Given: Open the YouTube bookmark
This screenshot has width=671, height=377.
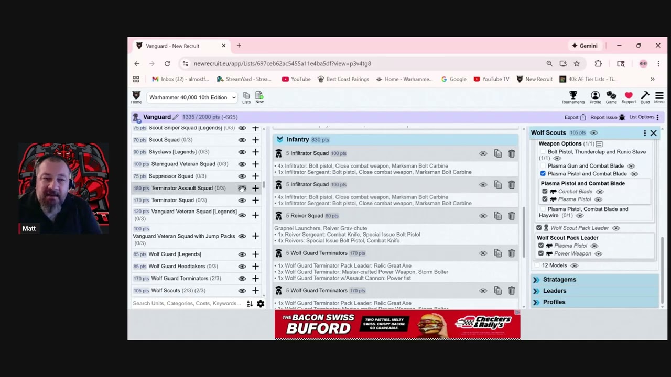Looking at the screenshot, I should tap(296, 79).
